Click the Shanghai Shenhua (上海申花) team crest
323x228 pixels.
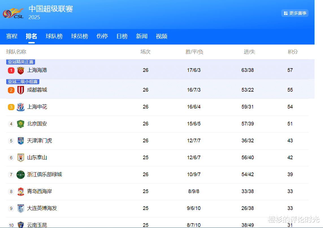[x=21, y=107]
